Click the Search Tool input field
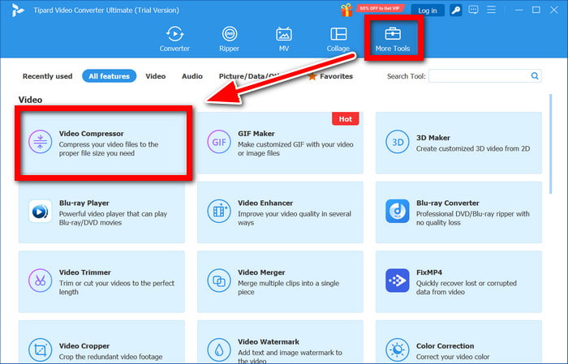This screenshot has width=568, height=364. 478,76
